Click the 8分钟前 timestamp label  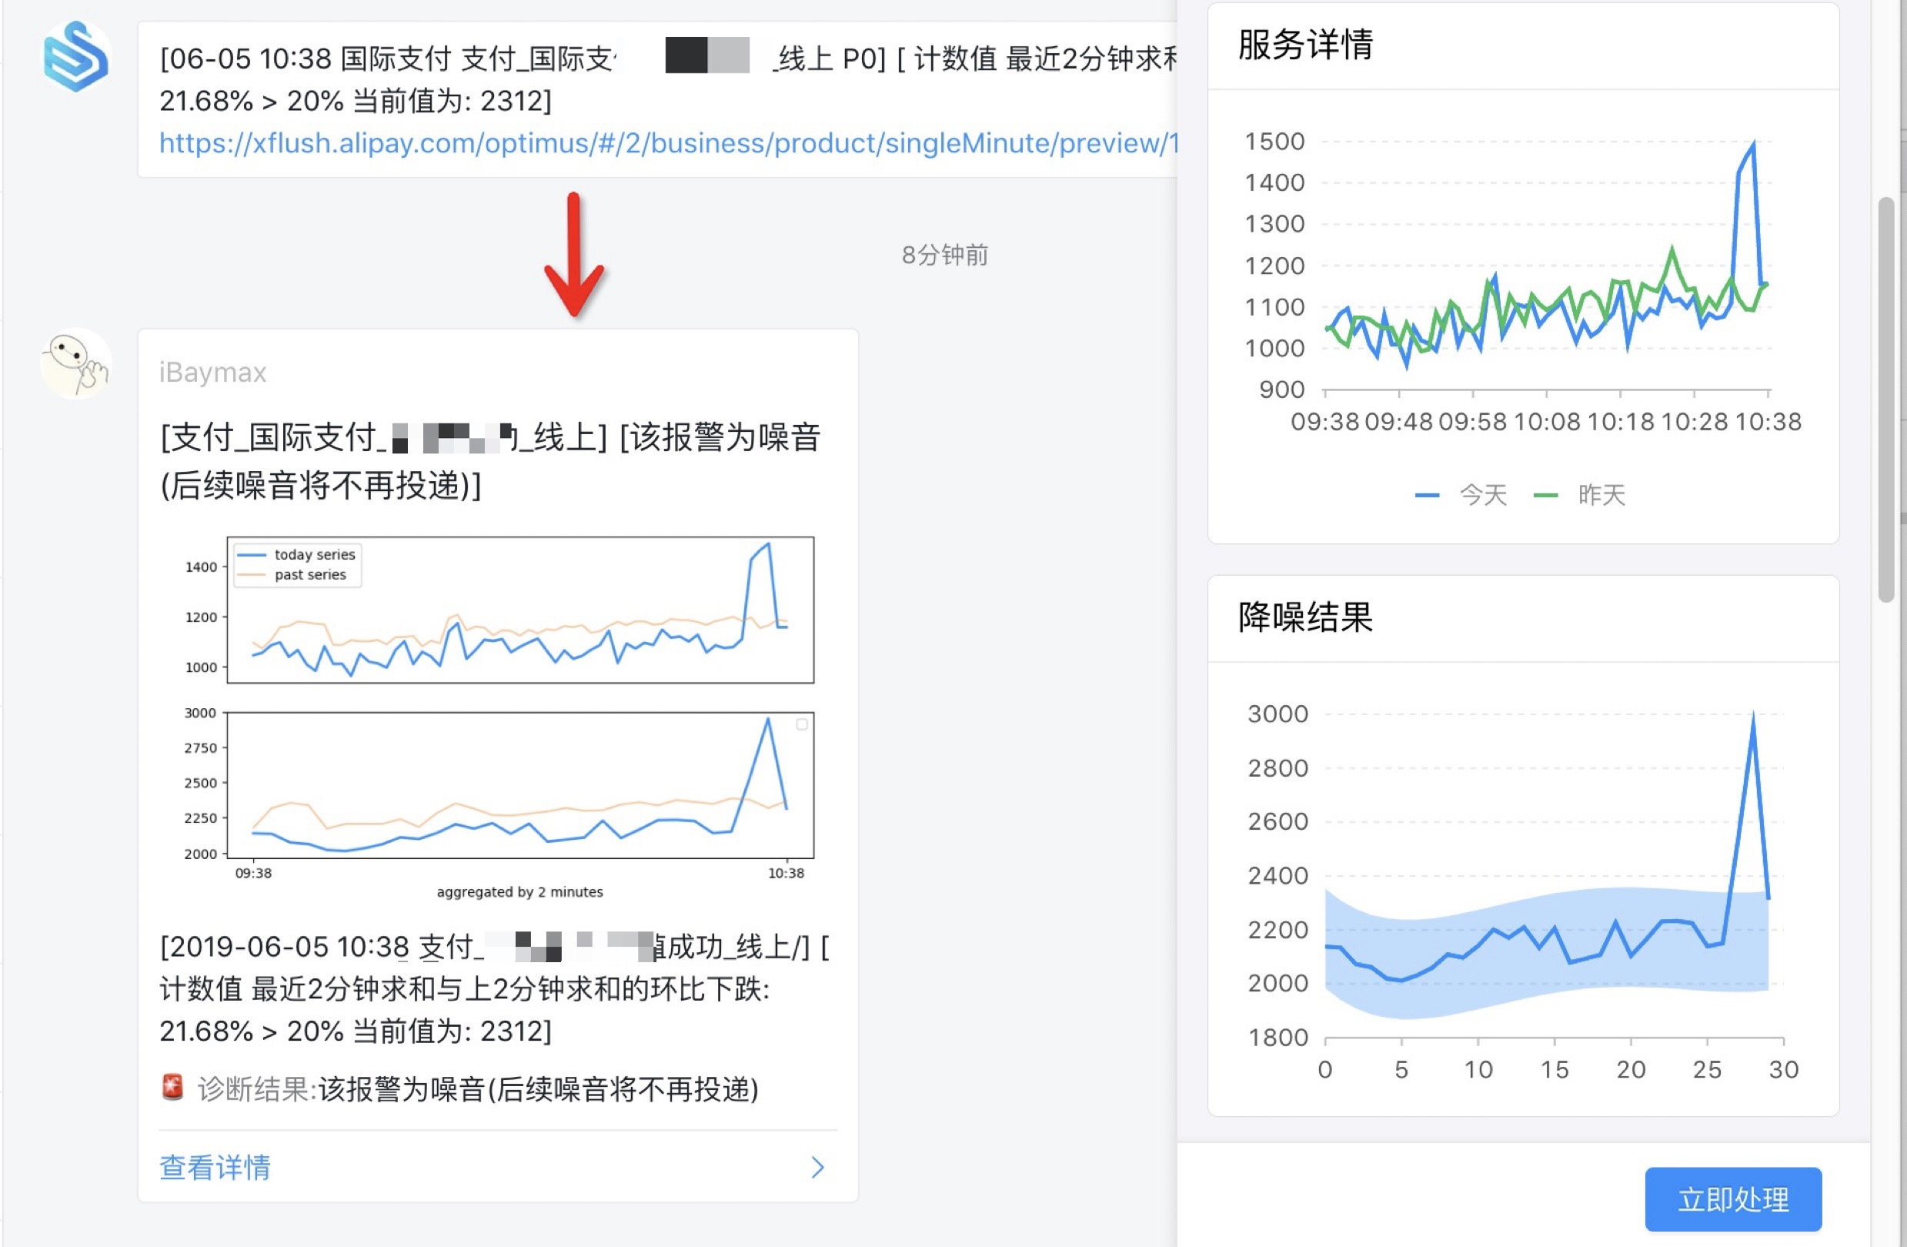click(x=945, y=255)
